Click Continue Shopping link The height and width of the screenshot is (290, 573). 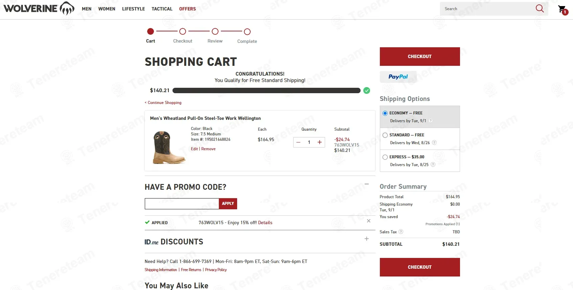163,103
